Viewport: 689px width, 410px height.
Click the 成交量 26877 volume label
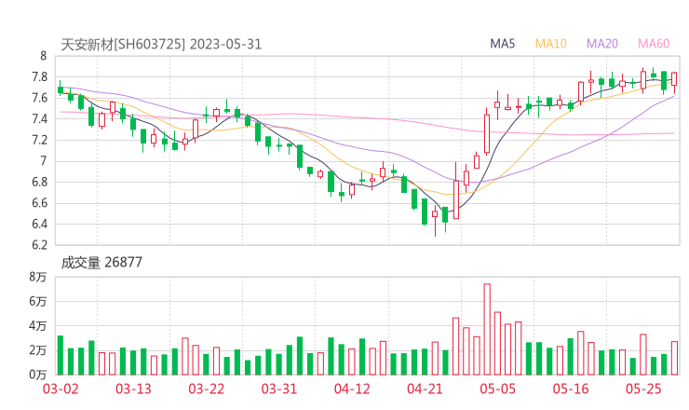coord(101,263)
